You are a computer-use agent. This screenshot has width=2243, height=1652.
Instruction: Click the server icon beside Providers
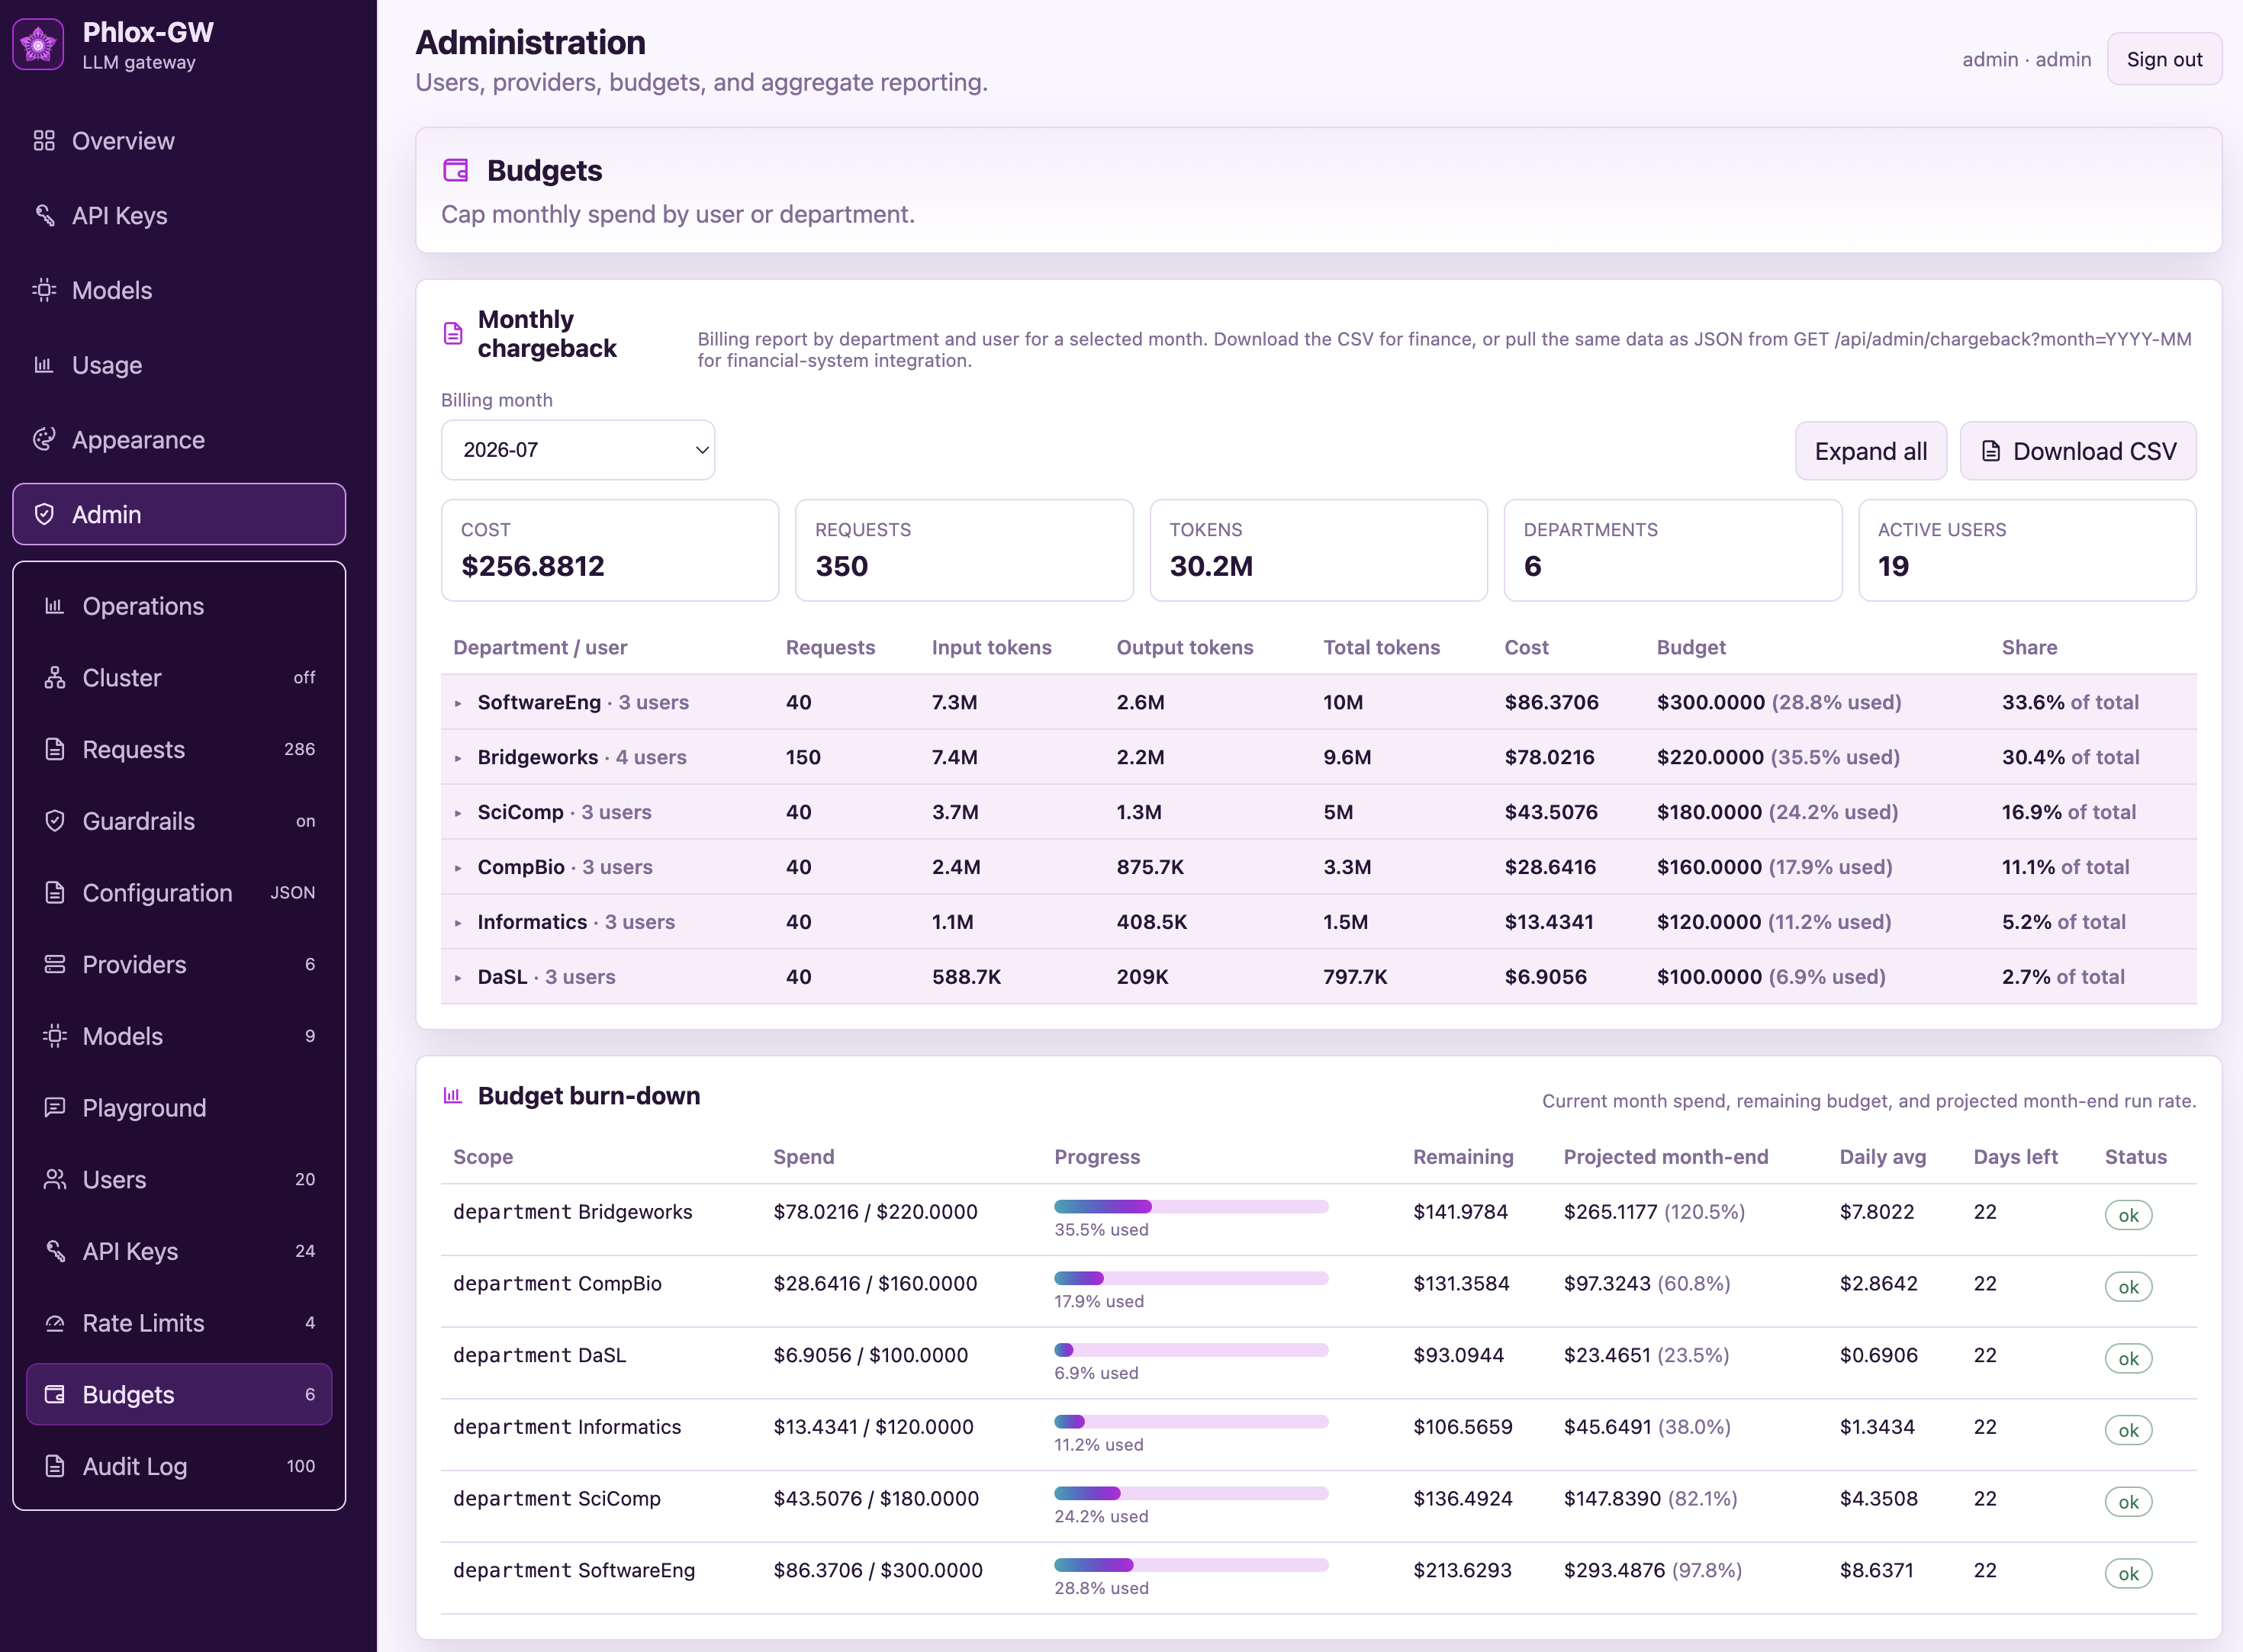(55, 965)
